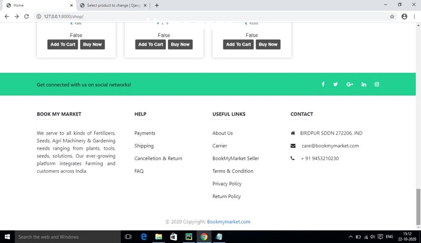Viewport: 421px width, 243px height.
Task: Click the first product's Add To Cart button
Action: [63, 45]
